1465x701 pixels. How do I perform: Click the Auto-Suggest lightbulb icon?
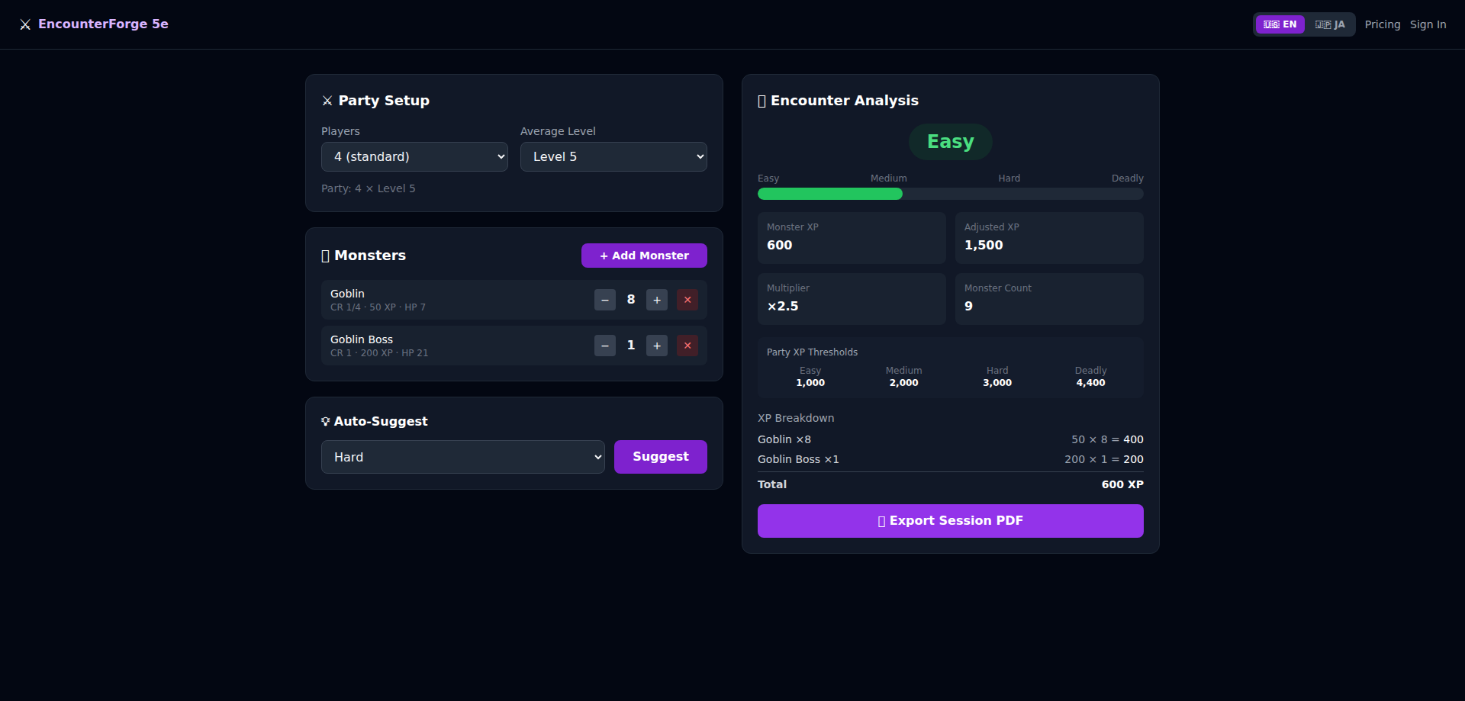click(326, 421)
